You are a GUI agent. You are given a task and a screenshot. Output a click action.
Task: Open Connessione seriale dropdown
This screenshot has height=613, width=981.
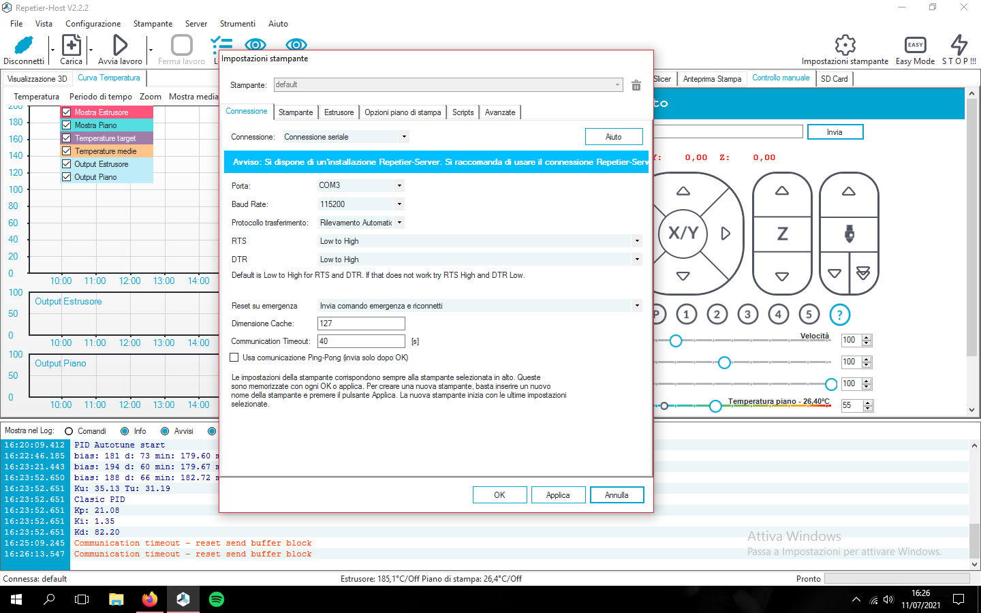coord(345,137)
